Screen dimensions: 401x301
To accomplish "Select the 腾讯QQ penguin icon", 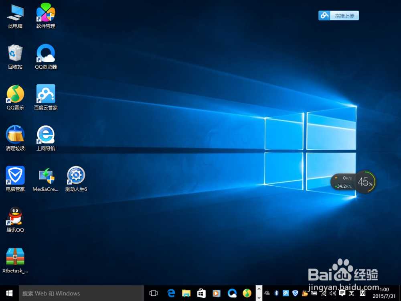I will [15, 220].
